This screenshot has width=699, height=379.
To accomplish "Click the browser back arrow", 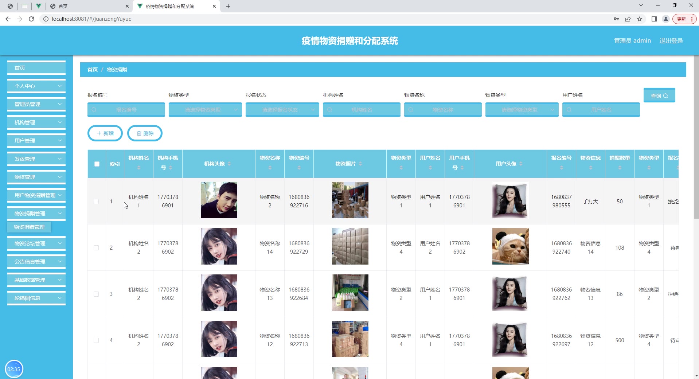I will coord(8,19).
